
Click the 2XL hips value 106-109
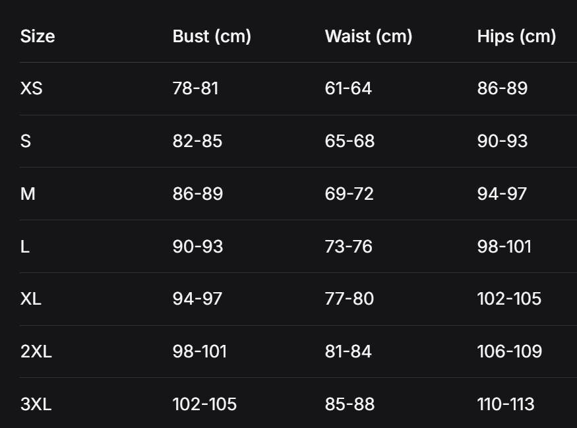point(510,352)
